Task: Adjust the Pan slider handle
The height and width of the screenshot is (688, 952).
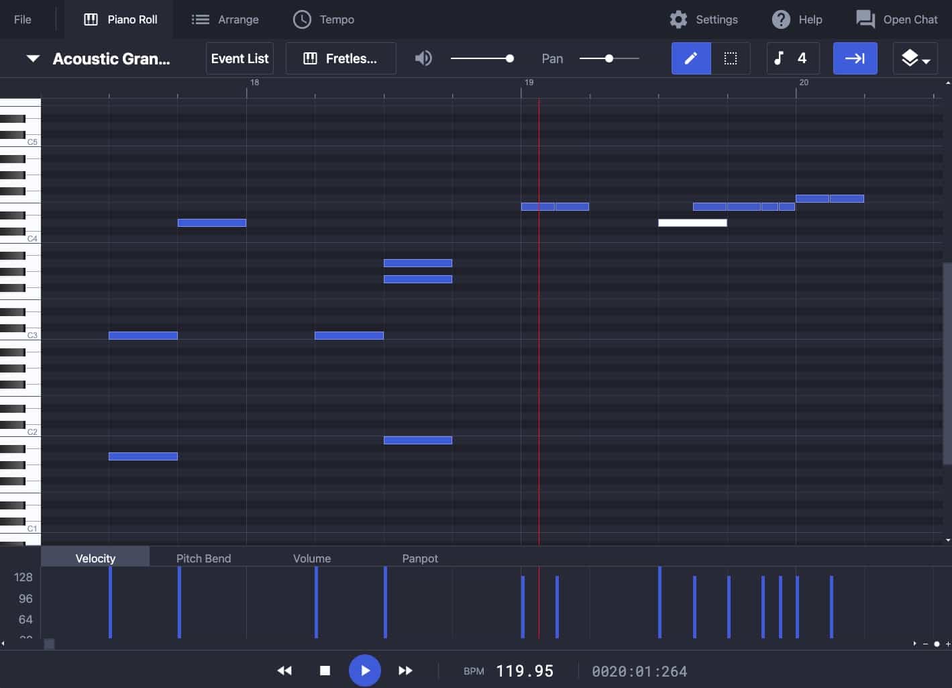Action: [x=610, y=58]
